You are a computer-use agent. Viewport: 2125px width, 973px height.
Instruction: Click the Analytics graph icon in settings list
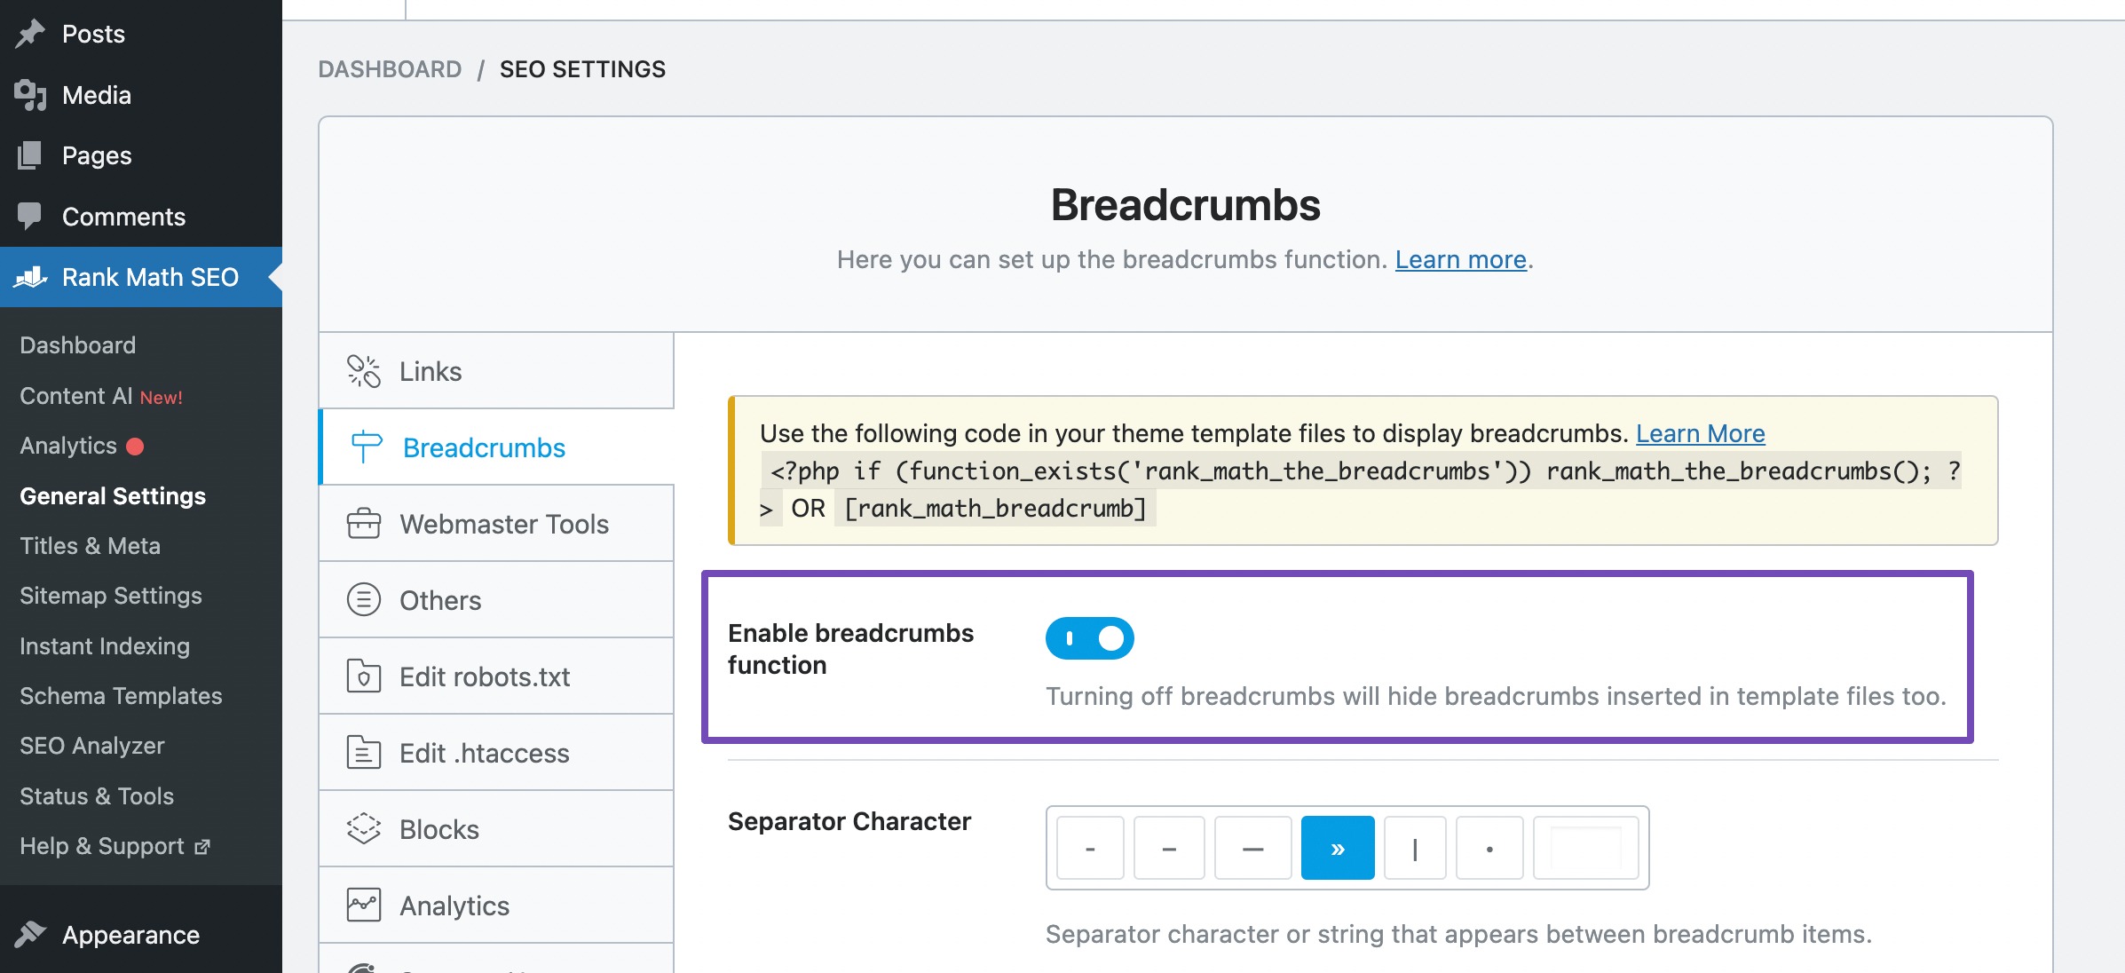[x=365, y=905]
